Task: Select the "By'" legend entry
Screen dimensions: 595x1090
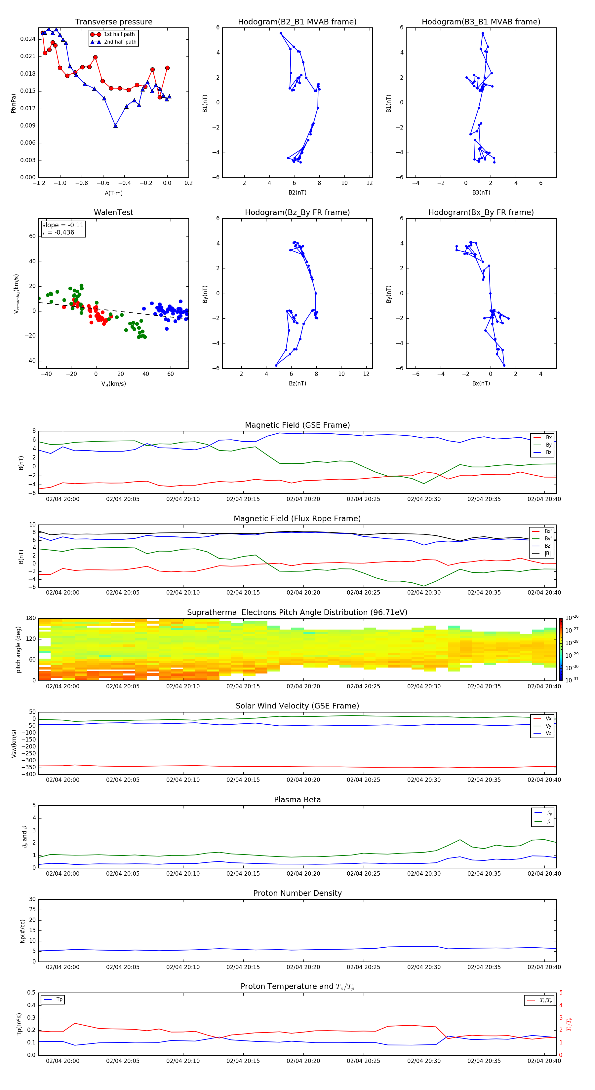Action: click(x=542, y=539)
